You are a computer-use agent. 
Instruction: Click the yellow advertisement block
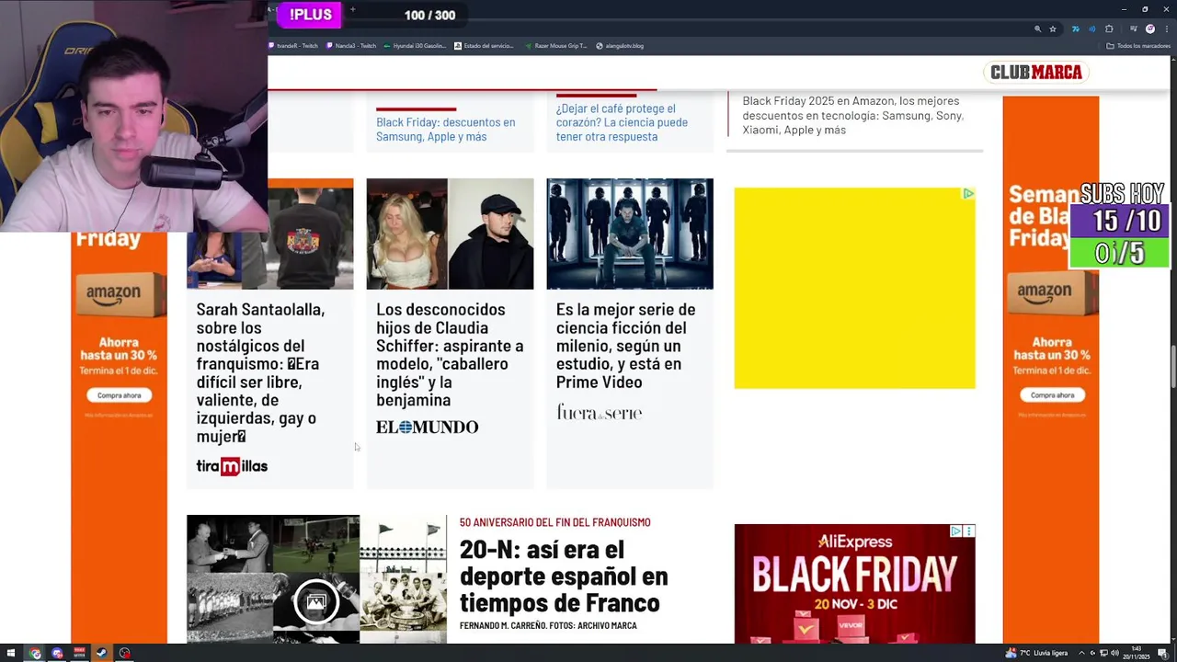(854, 288)
